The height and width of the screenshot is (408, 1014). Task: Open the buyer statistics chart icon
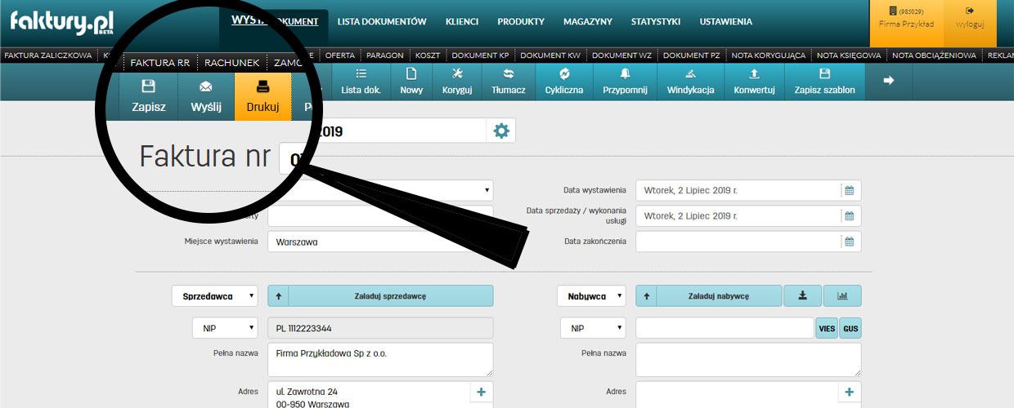(x=842, y=296)
